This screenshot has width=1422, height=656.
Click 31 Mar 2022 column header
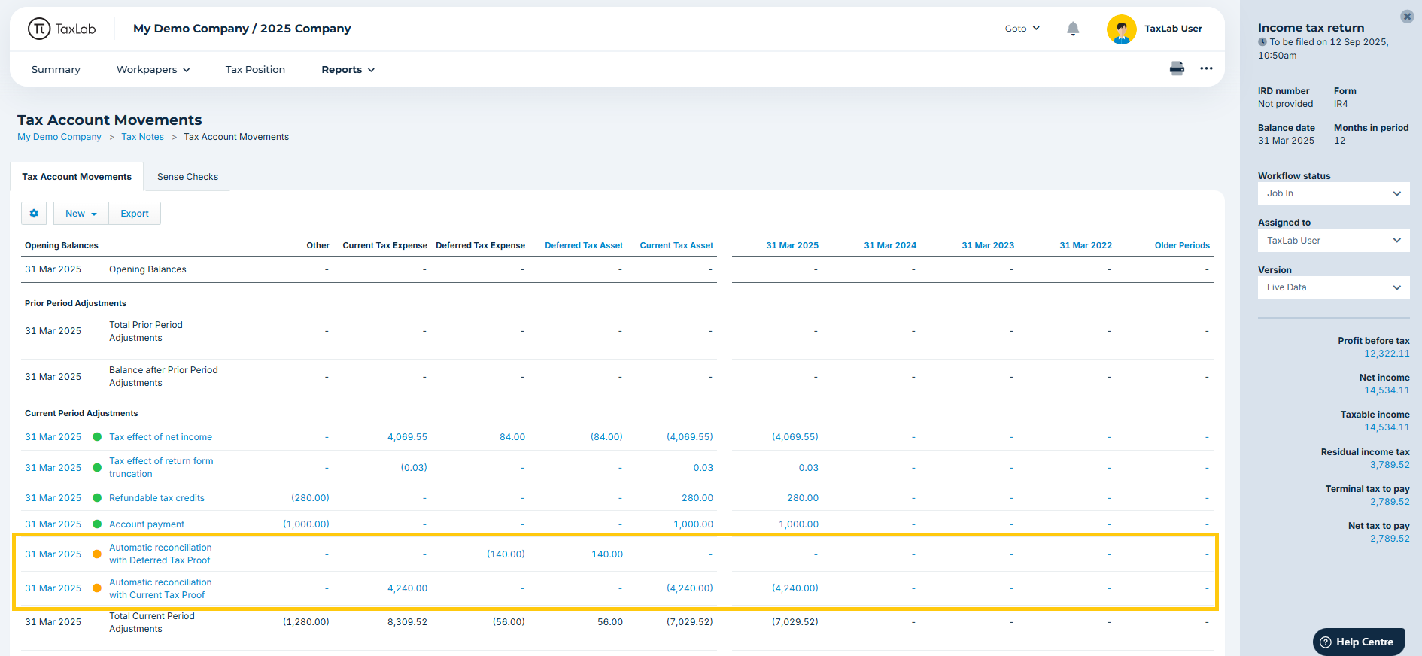pyautogui.click(x=1086, y=245)
